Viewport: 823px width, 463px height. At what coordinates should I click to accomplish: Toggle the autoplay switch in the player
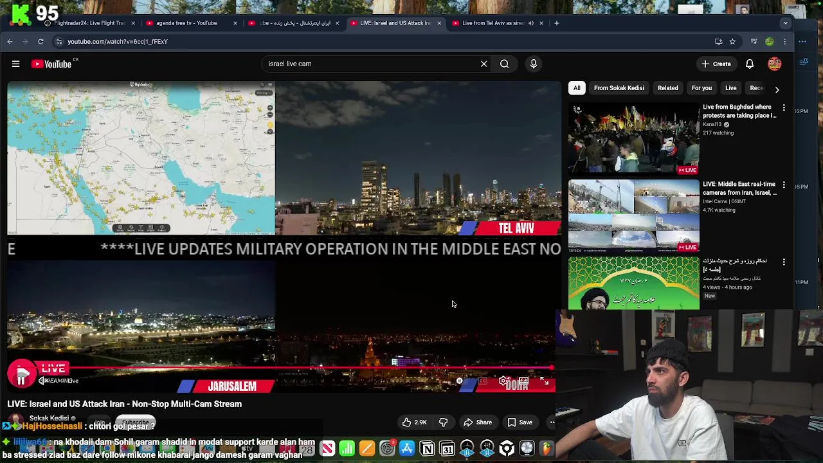tap(460, 381)
